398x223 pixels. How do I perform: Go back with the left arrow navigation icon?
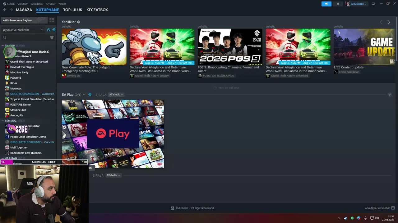click(x=5, y=10)
